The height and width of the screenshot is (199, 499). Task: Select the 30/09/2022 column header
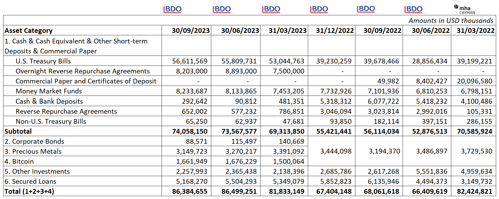(x=379, y=30)
